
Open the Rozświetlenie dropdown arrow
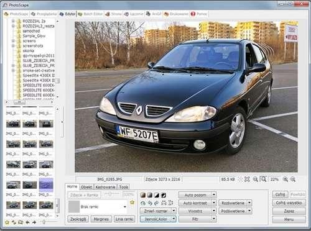[x=249, y=203]
